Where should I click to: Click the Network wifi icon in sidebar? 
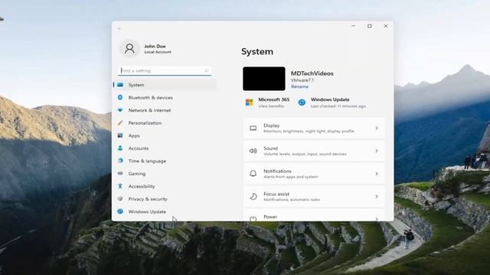click(x=120, y=110)
